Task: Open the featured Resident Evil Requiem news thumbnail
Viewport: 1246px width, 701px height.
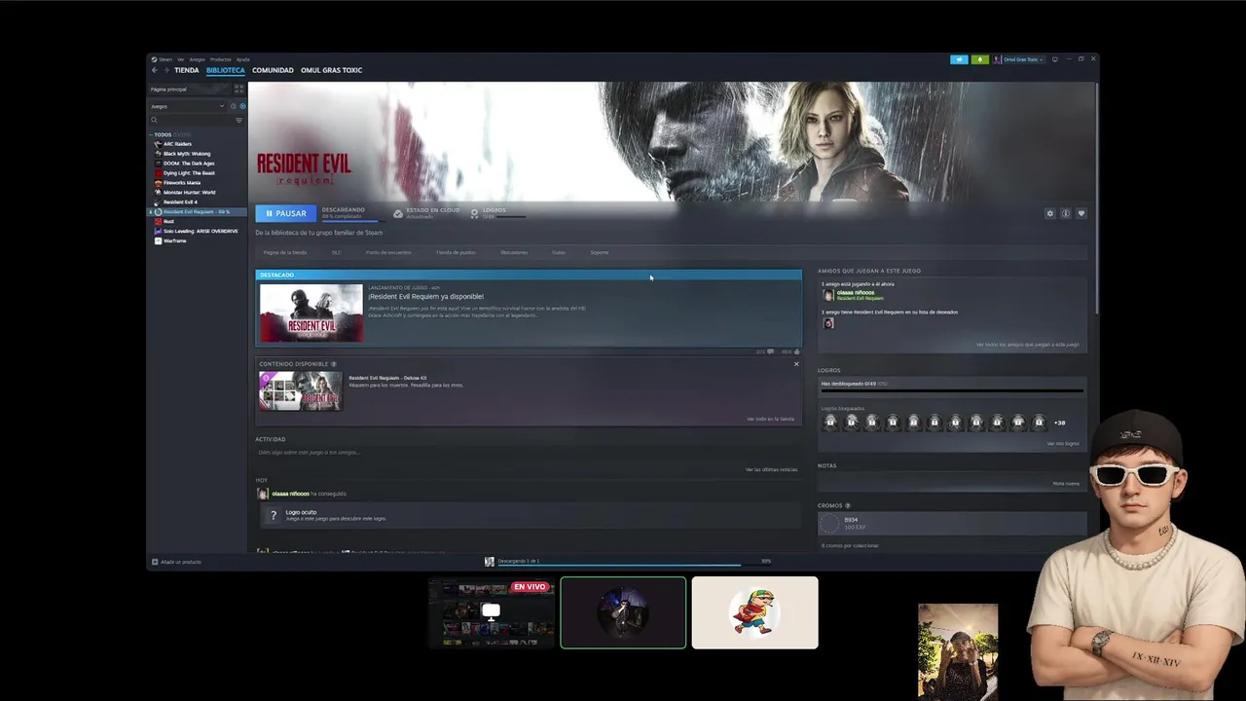Action: coord(311,313)
